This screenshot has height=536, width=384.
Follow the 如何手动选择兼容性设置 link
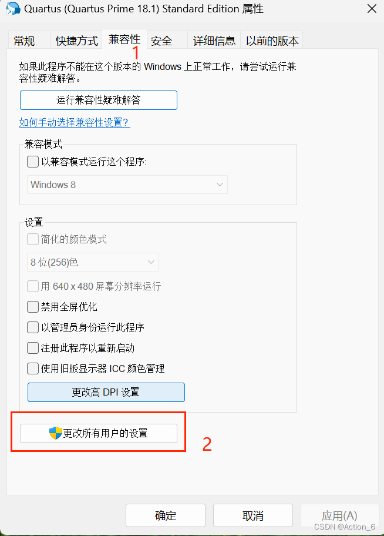click(74, 123)
